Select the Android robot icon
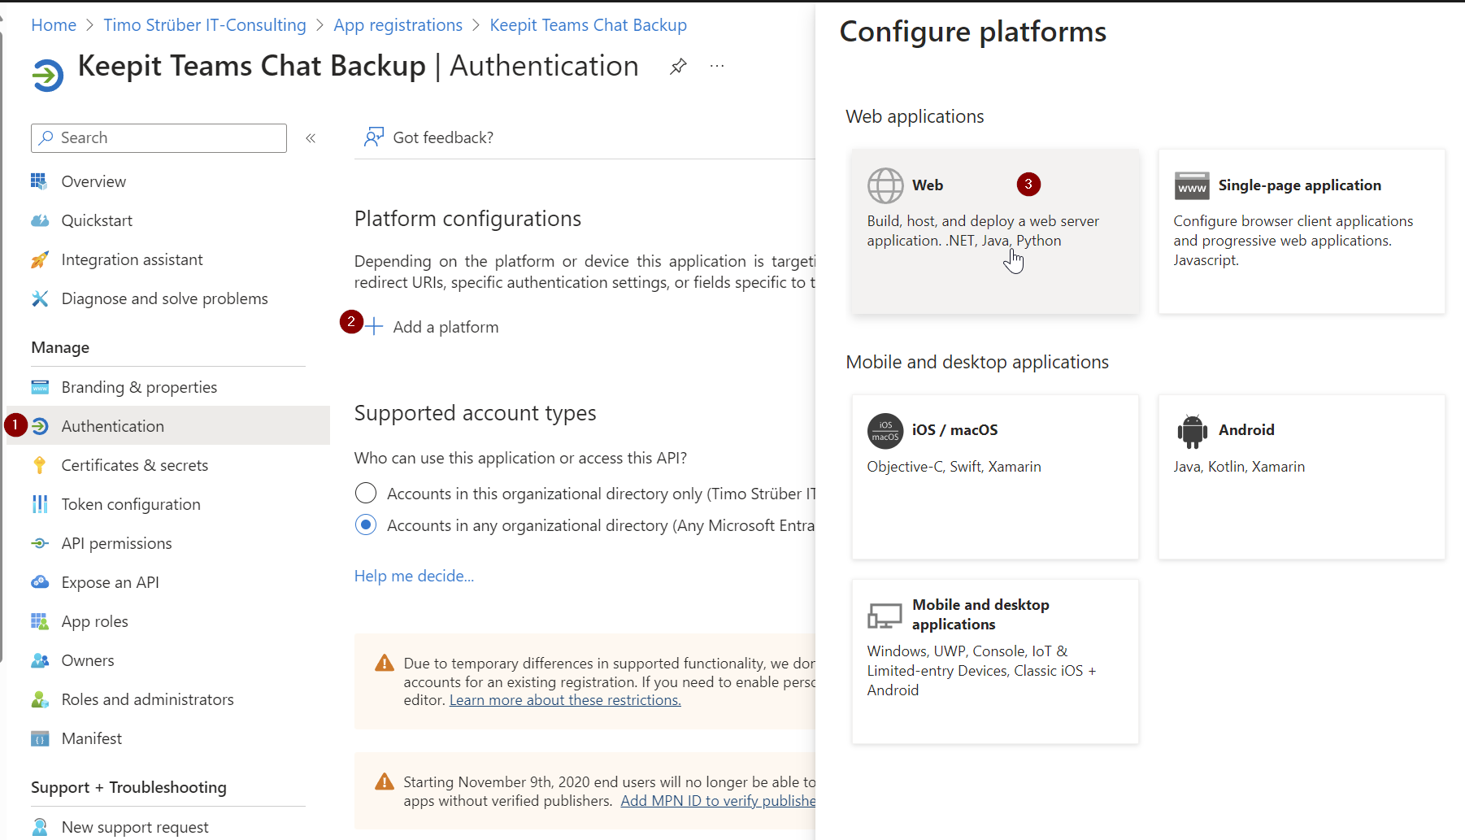Viewport: 1465px width, 840px height. point(1191,431)
